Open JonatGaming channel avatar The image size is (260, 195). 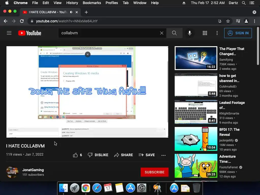pos(12,172)
